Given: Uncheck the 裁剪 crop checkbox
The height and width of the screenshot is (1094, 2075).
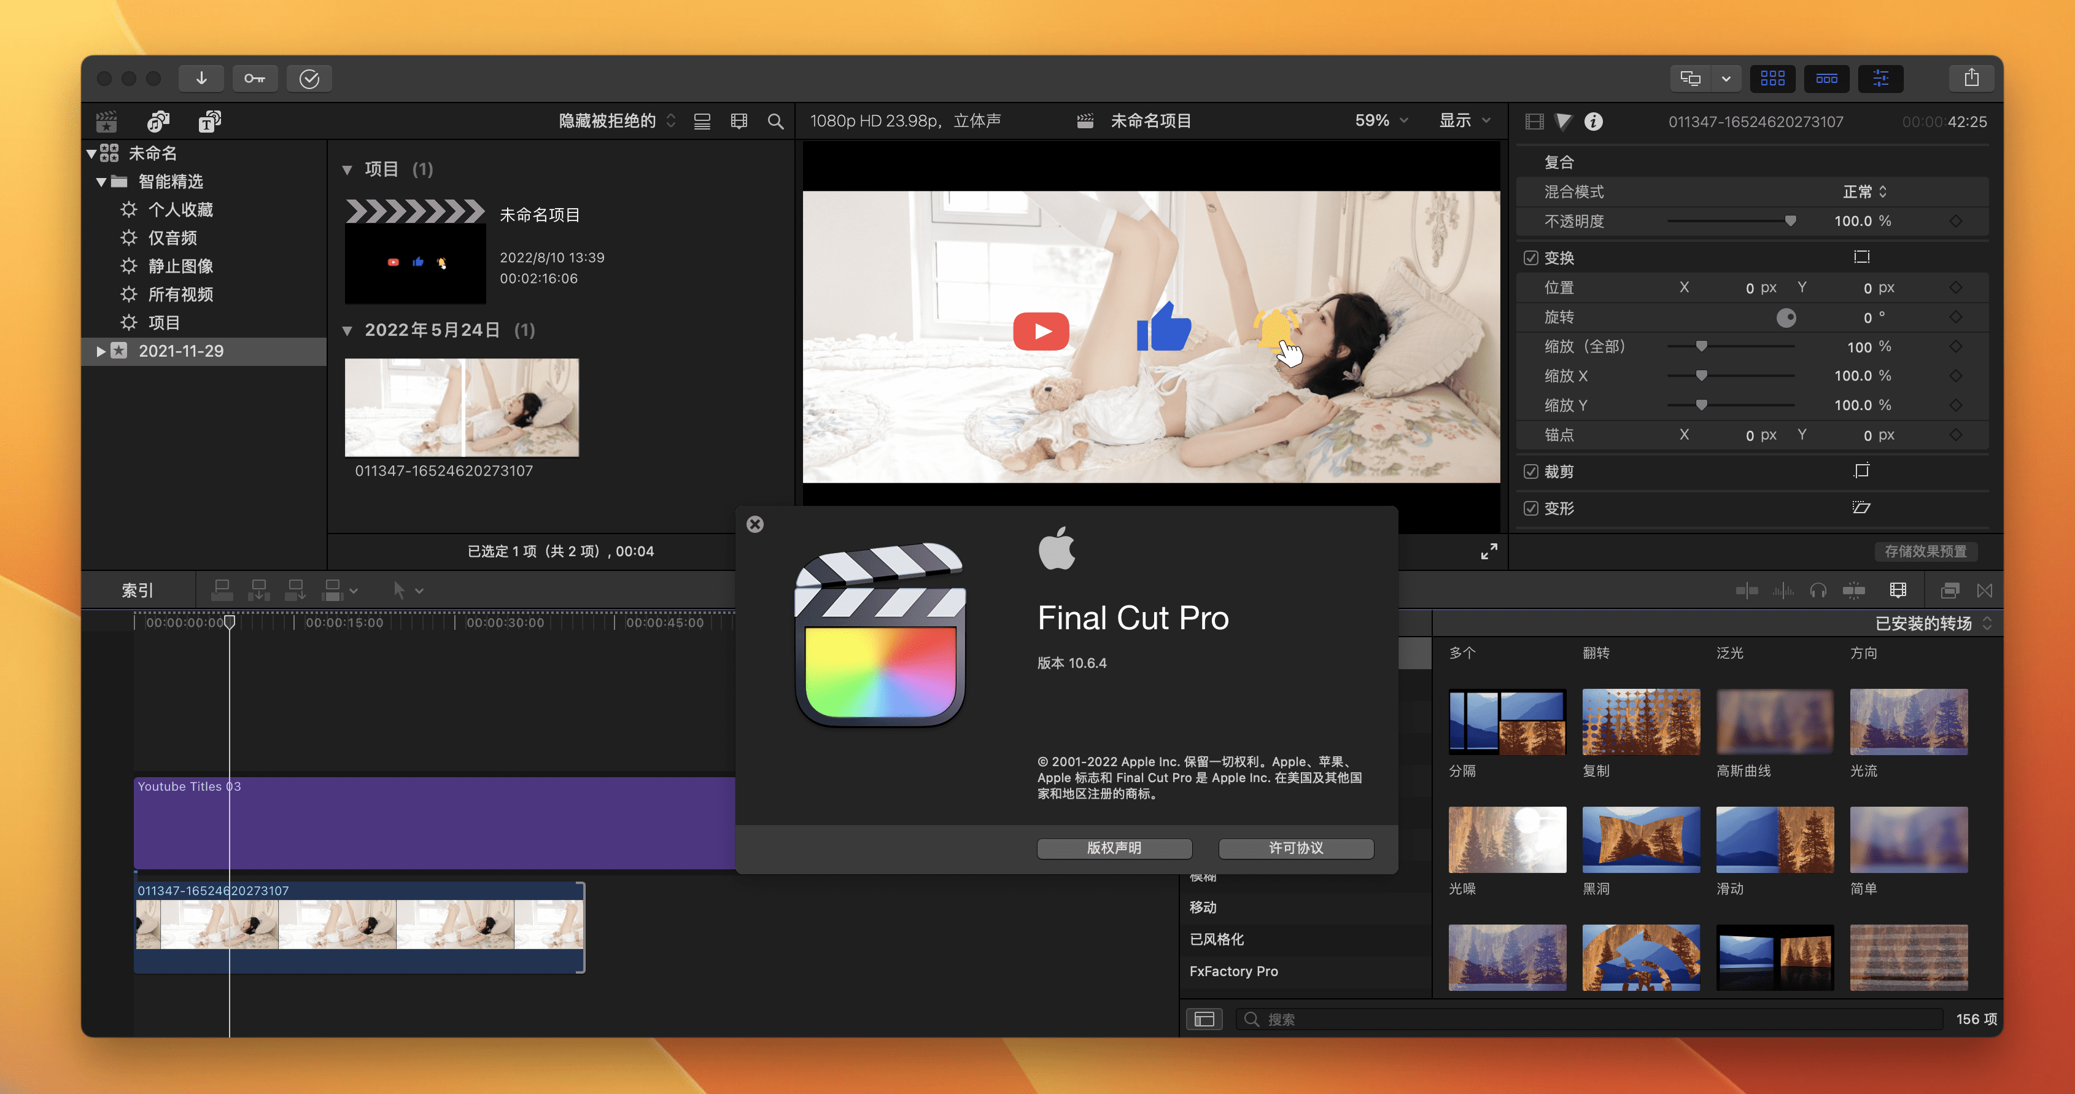Looking at the screenshot, I should point(1530,471).
